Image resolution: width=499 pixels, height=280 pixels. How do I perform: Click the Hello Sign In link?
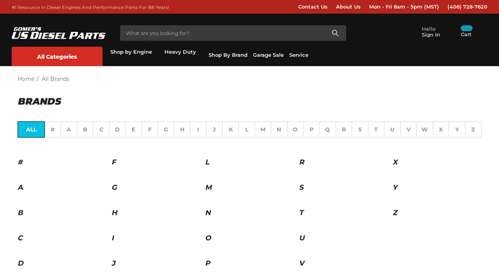pos(430,32)
